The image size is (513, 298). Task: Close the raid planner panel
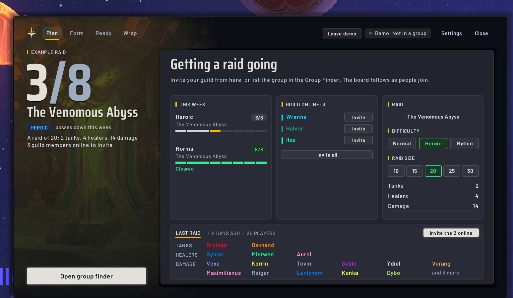[481, 33]
